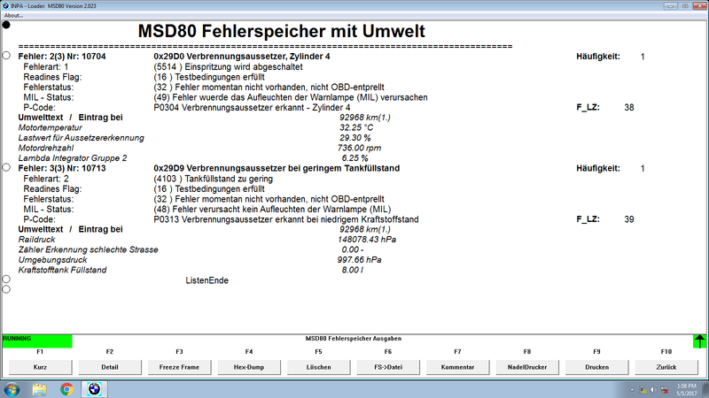709x398 pixels.
Task: Select the radio button beside ListenEnde
Action: coord(6,279)
